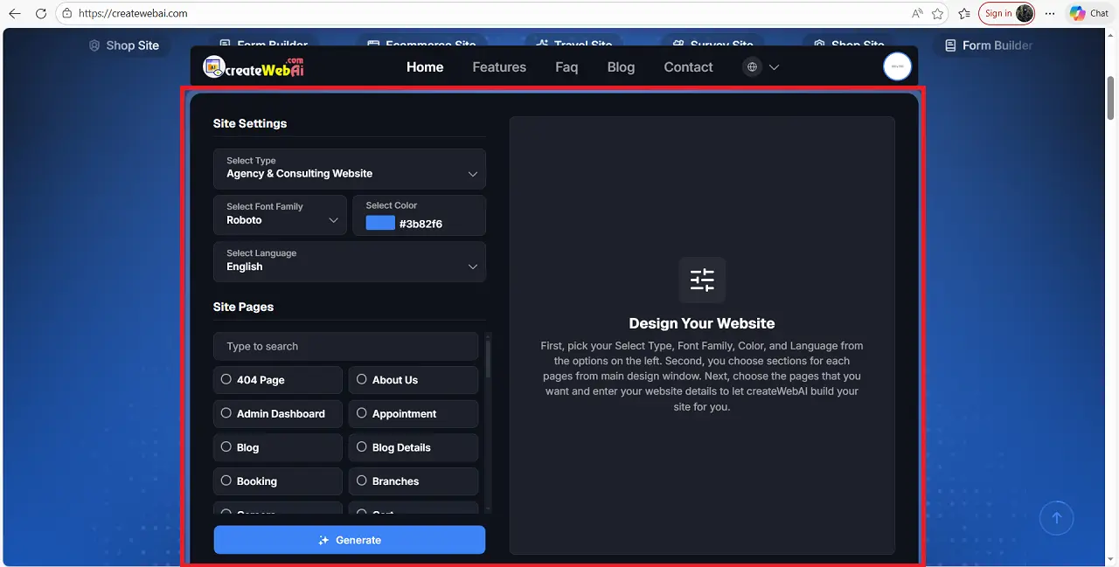The width and height of the screenshot is (1119, 567).
Task: Select the About Us page option
Action: coord(362,379)
